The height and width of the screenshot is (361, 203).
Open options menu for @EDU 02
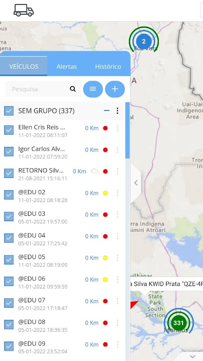pyautogui.click(x=117, y=193)
